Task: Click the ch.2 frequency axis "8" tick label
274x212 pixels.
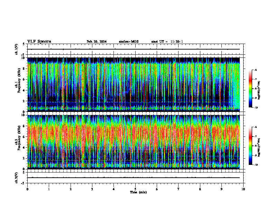Action: (24, 126)
